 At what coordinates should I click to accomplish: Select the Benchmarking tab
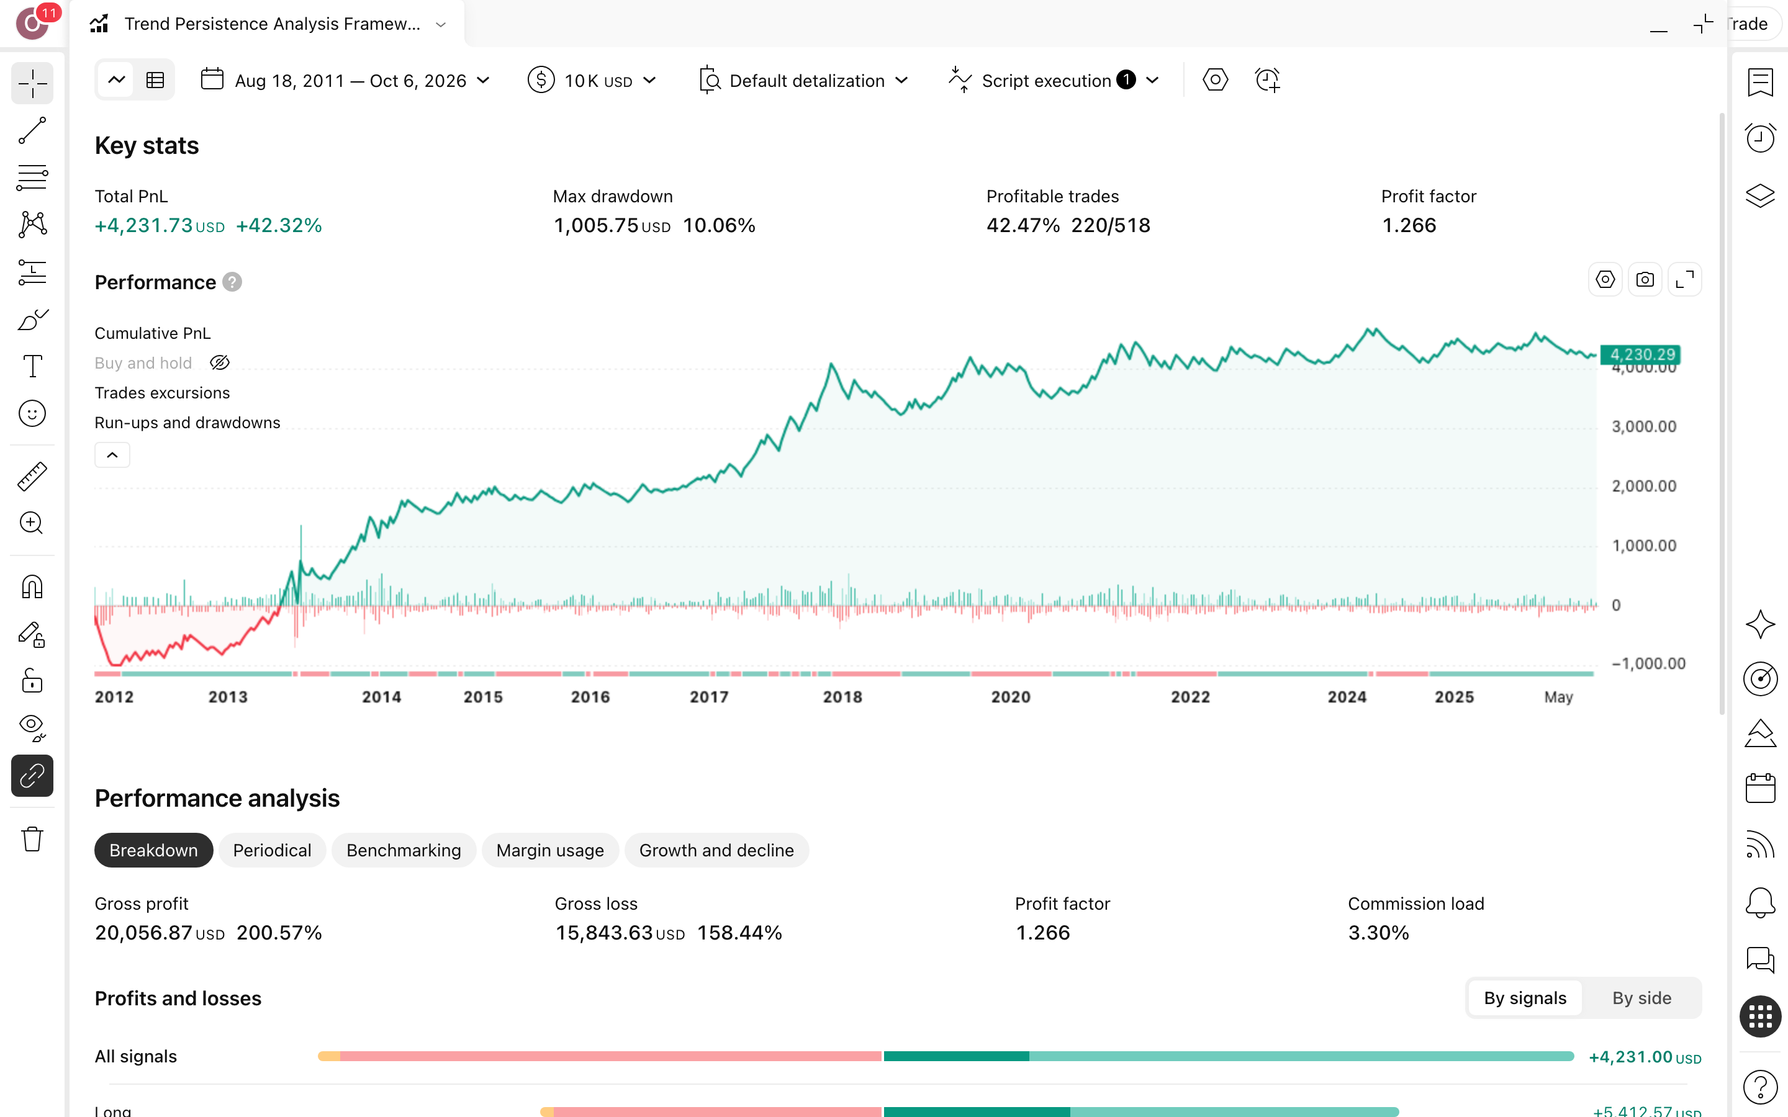coord(404,850)
